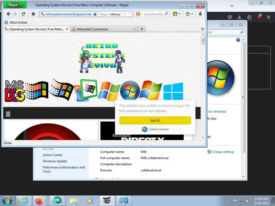Close the Operating System Revival tab
Viewport: 275px width, 206px height.
pyautogui.click(x=67, y=29)
